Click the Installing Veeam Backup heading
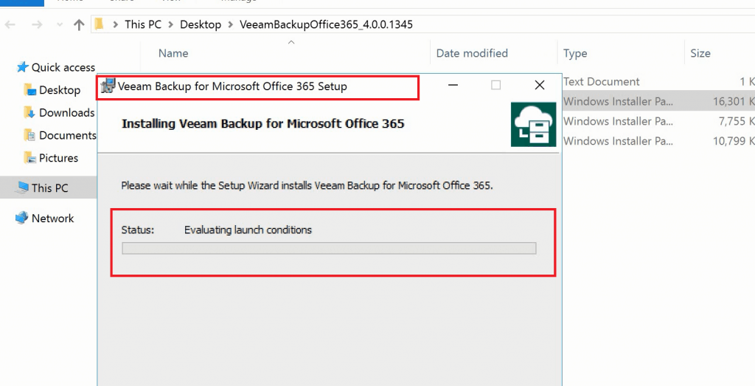755x386 pixels. (263, 124)
